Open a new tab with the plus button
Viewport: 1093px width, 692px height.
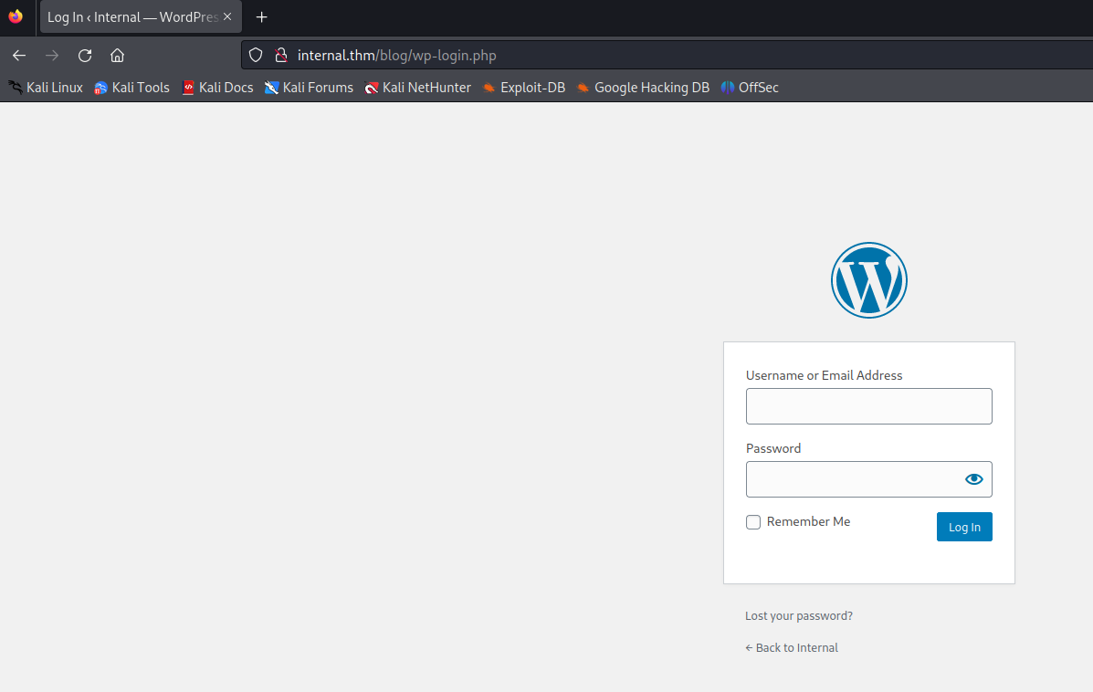(261, 16)
